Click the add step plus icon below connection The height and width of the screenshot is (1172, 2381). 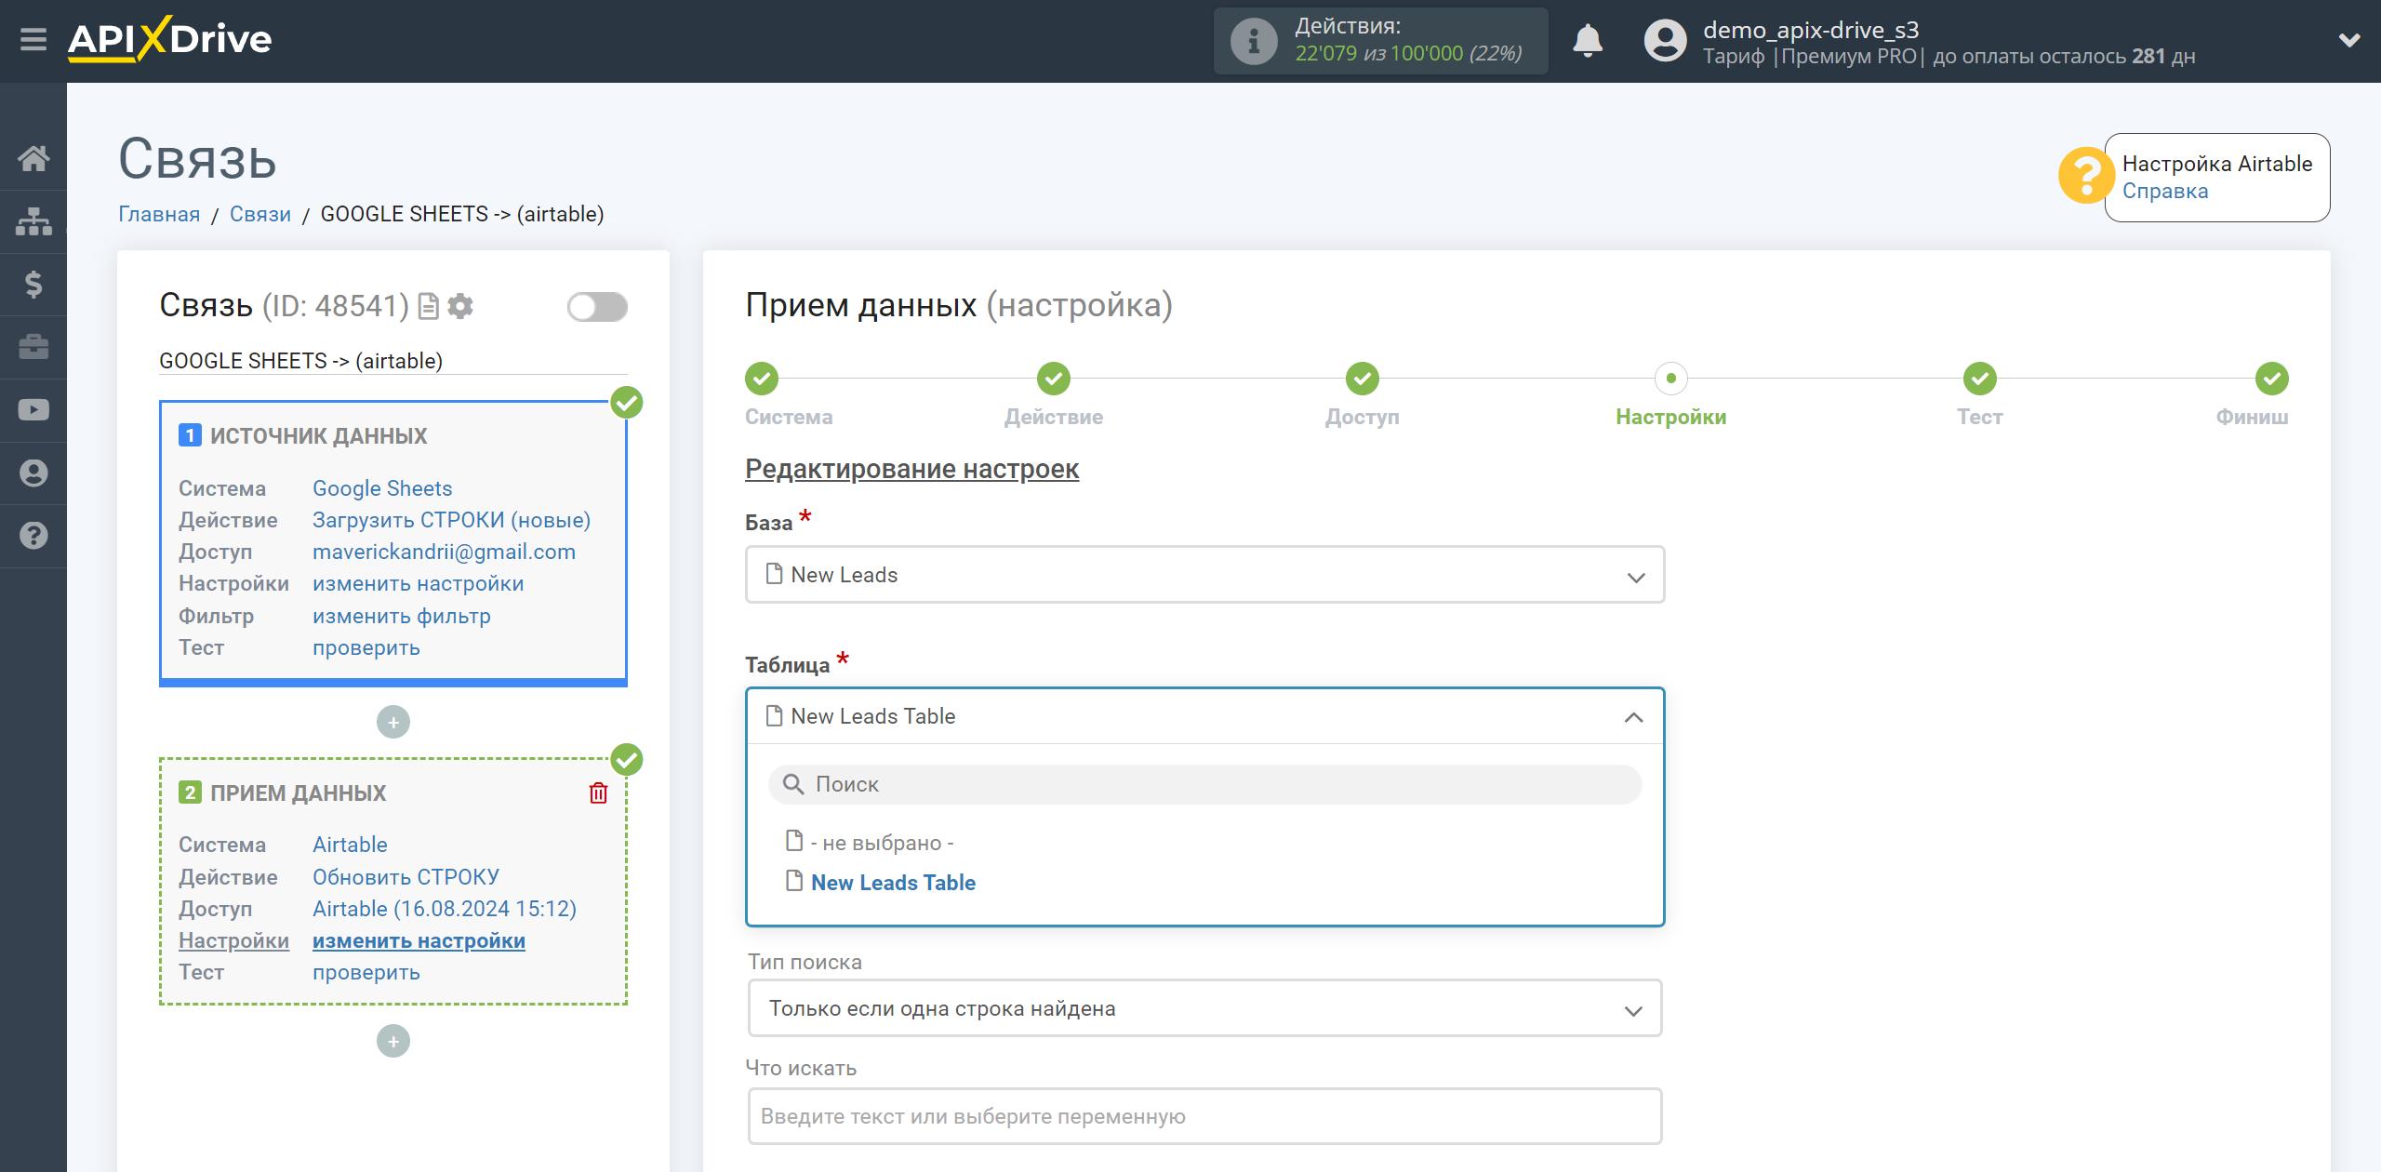pyautogui.click(x=392, y=1038)
